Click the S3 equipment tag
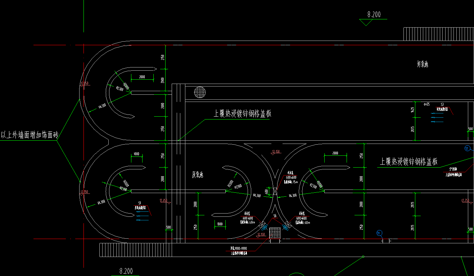The image size is (474, 276). [442, 104]
